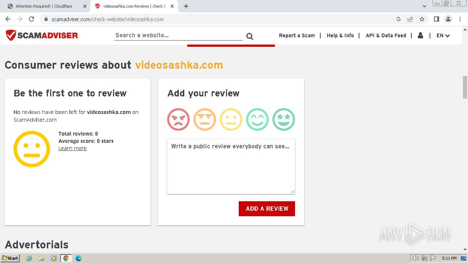Click the 'Add your review' heading
The height and width of the screenshot is (263, 468).
[x=204, y=93]
